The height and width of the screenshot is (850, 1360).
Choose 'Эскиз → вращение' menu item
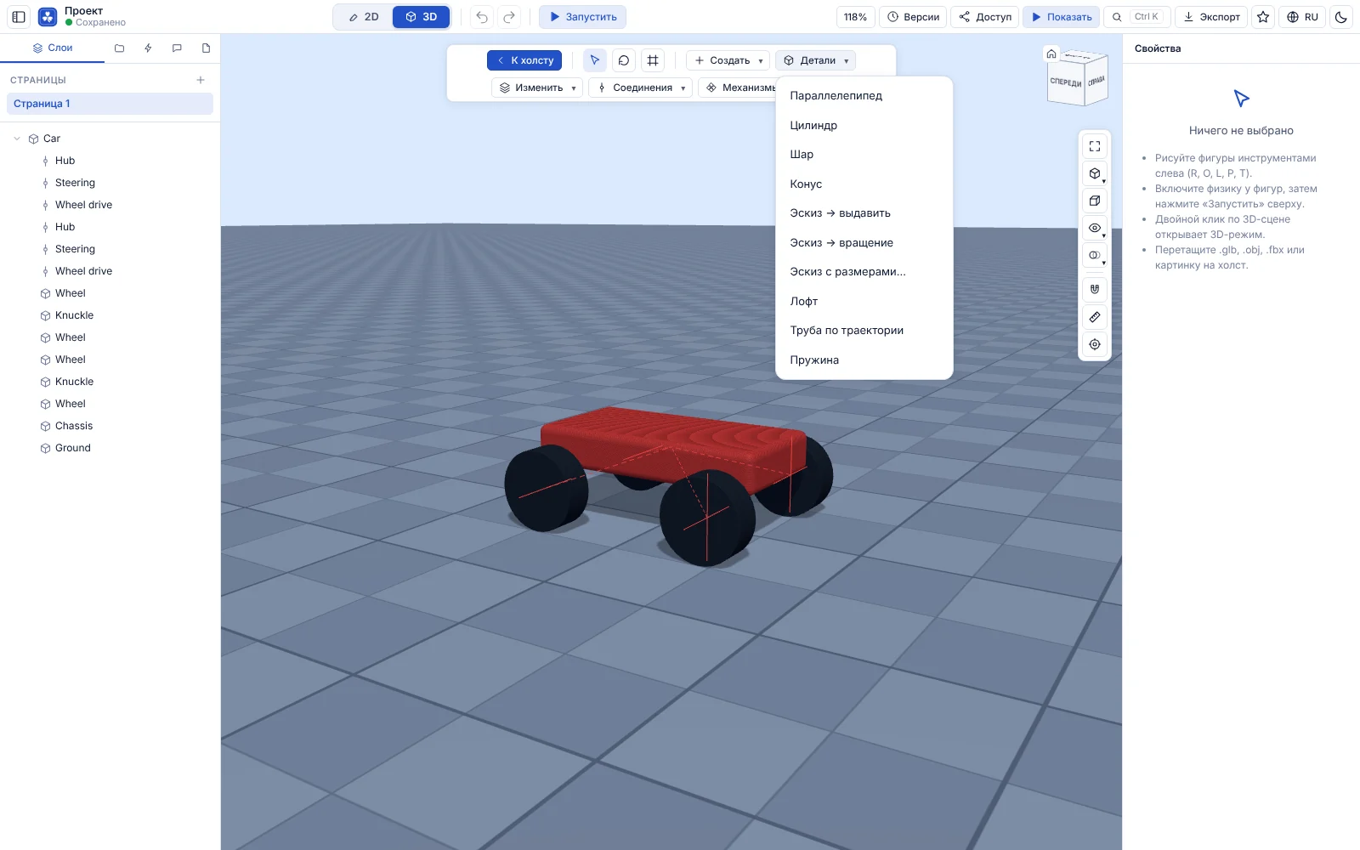coord(865,243)
